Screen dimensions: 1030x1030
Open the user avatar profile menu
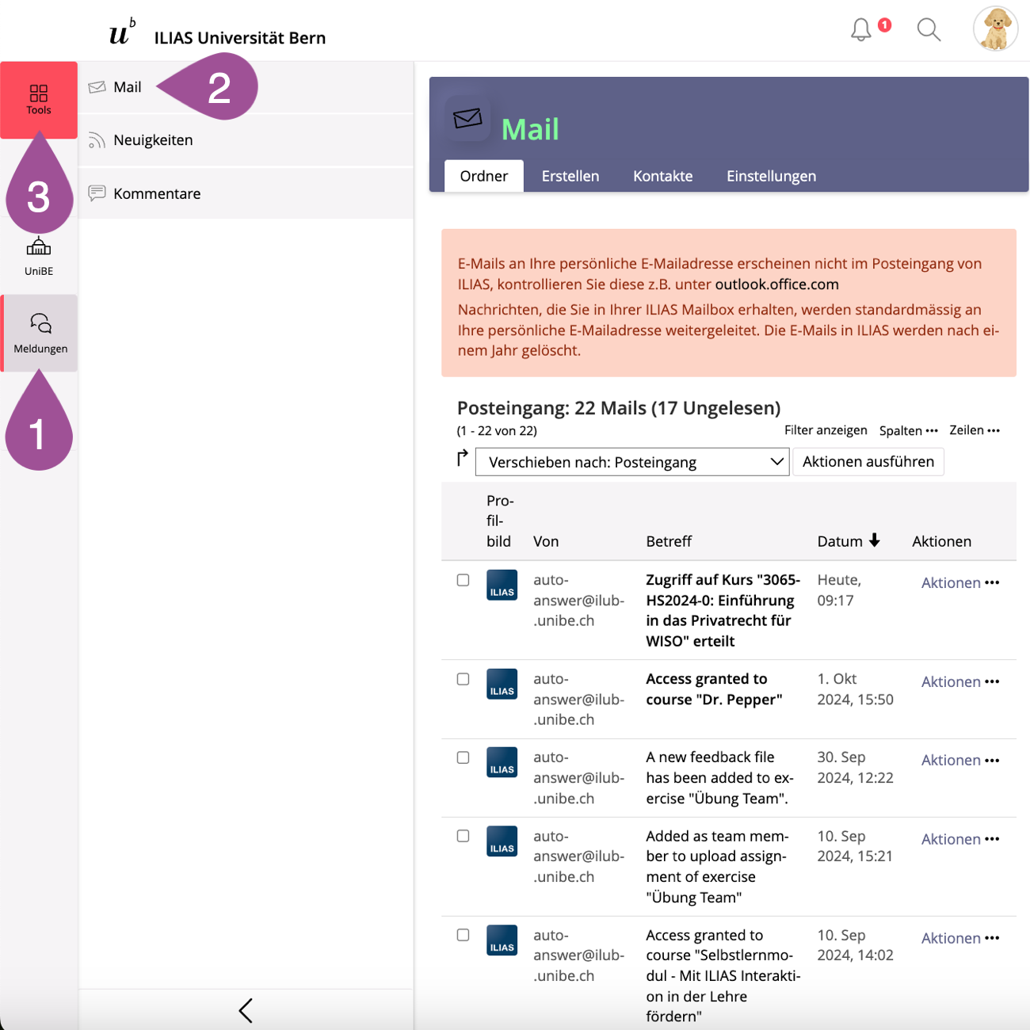pyautogui.click(x=995, y=29)
